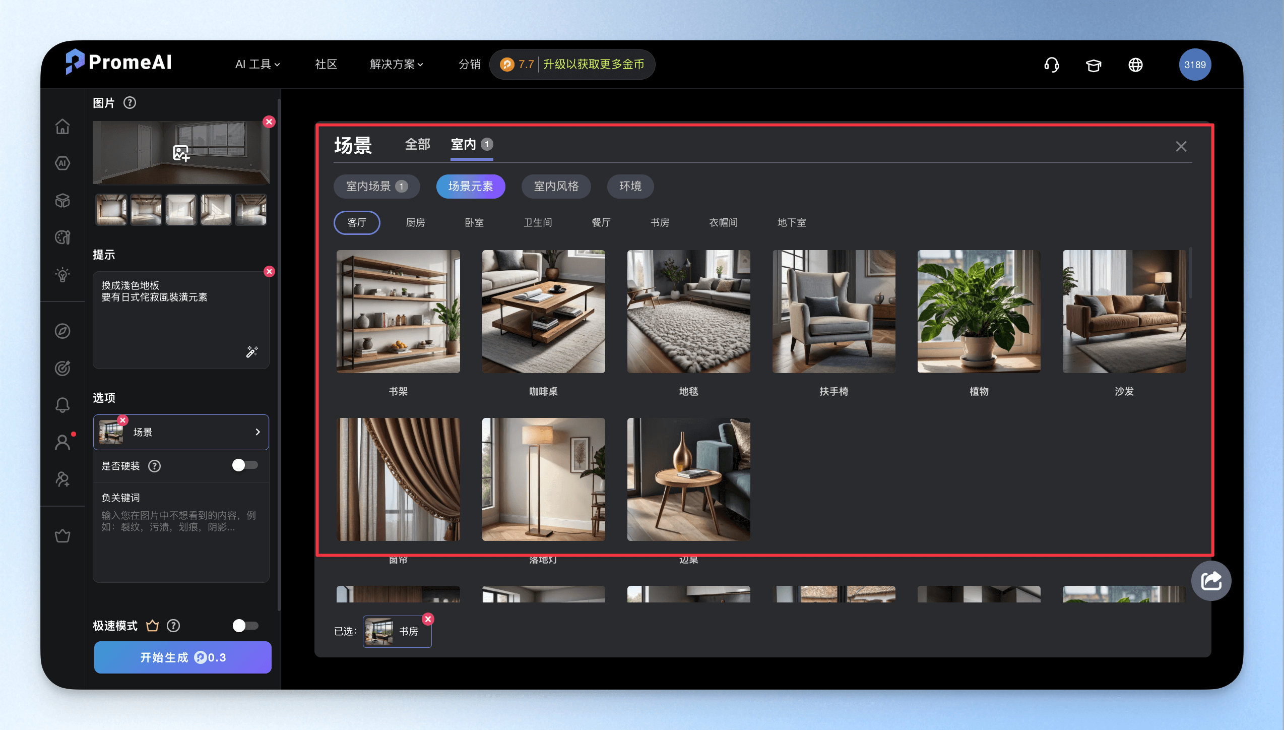The image size is (1284, 730).
Task: Expand the AI 工具 dropdown menu
Action: click(x=258, y=64)
